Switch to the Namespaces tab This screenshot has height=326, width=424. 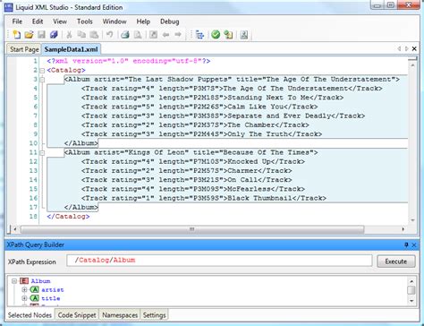[x=120, y=315]
